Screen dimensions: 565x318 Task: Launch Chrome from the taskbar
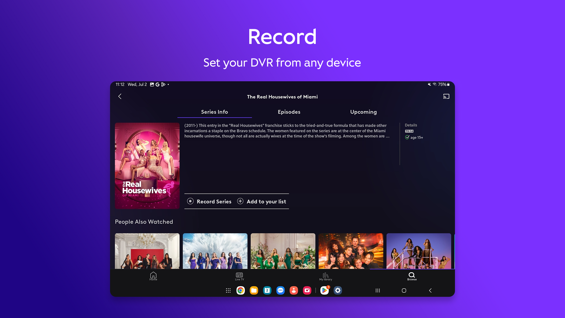pos(240,290)
